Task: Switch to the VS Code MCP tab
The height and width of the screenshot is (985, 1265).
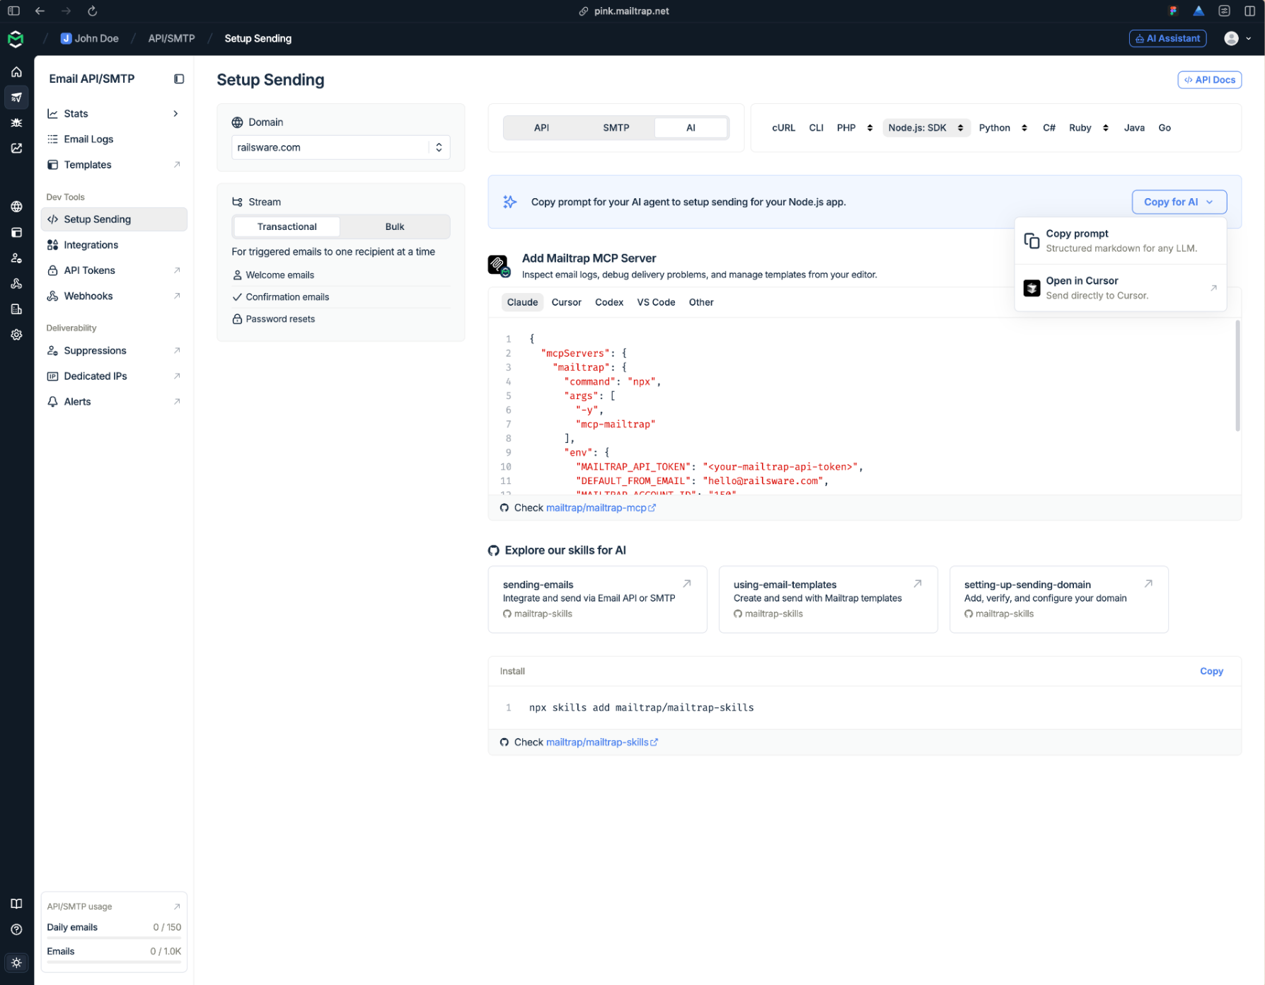Action: pos(656,302)
